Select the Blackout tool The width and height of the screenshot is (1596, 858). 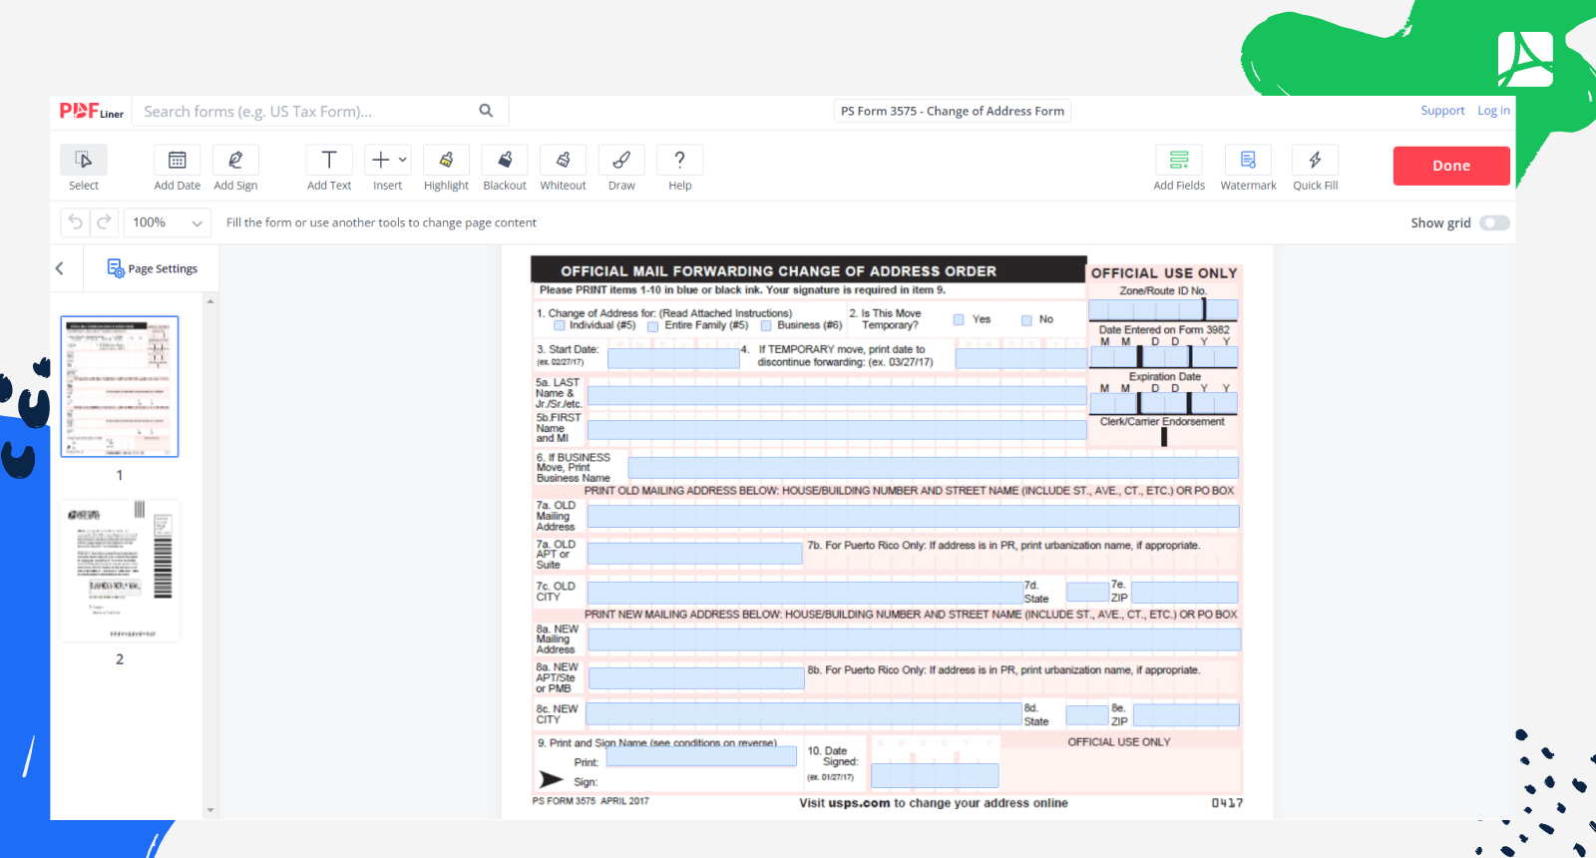click(x=505, y=161)
